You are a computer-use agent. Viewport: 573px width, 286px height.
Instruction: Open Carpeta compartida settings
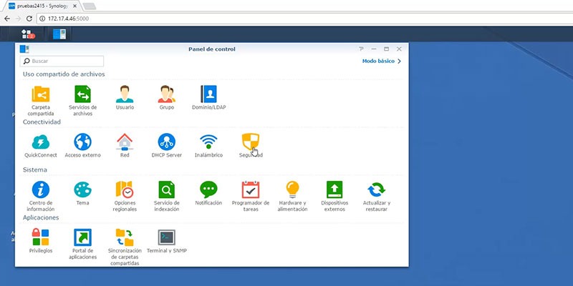(41, 100)
